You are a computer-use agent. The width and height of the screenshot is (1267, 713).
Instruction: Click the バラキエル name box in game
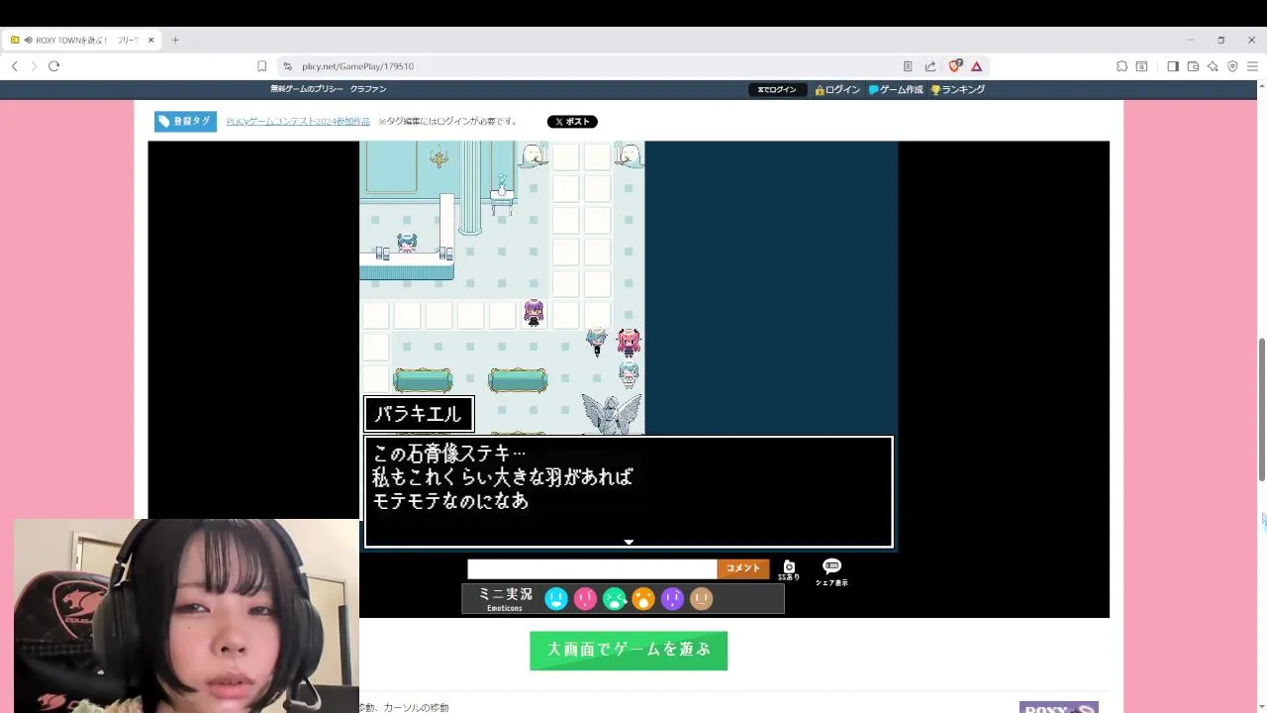[x=419, y=414]
